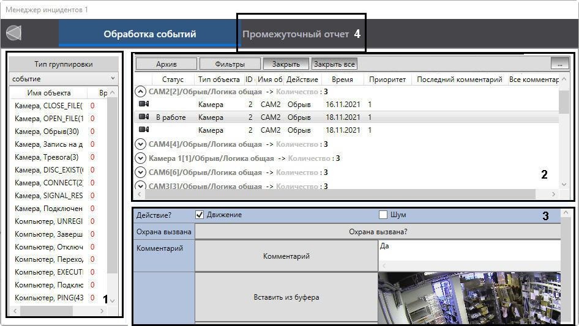Expand the Камера 1[1] event group
Image resolution: width=579 pixels, height=326 pixels.
point(140,158)
